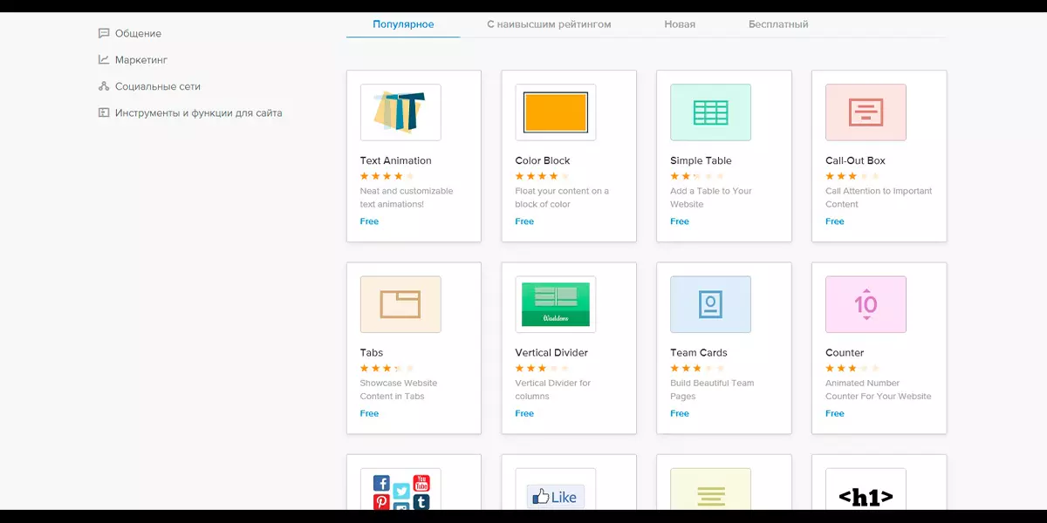The height and width of the screenshot is (523, 1047).
Task: Click Free under Simple Table
Action: [680, 221]
